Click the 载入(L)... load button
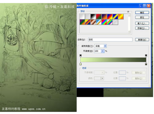 click(x=142, y=23)
